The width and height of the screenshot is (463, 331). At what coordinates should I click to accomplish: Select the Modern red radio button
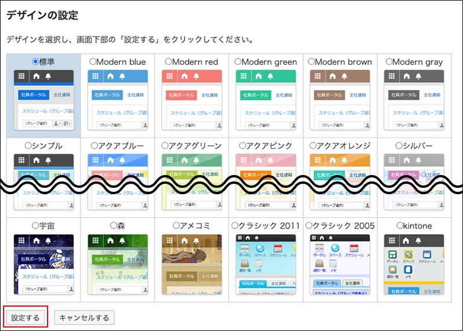pos(168,61)
